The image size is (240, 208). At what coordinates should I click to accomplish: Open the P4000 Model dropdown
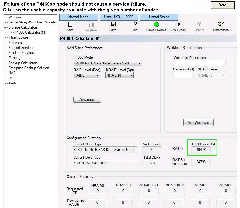pyautogui.click(x=107, y=63)
